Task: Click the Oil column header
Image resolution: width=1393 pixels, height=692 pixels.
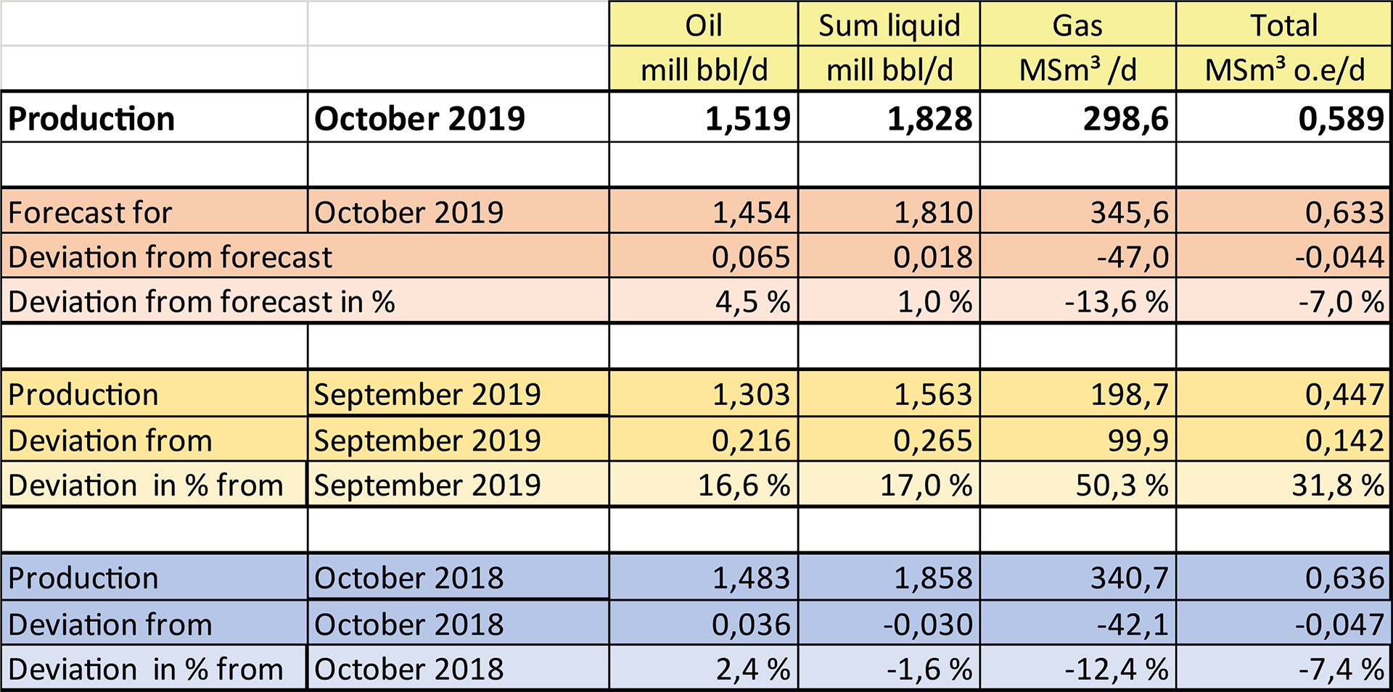Action: (x=703, y=25)
